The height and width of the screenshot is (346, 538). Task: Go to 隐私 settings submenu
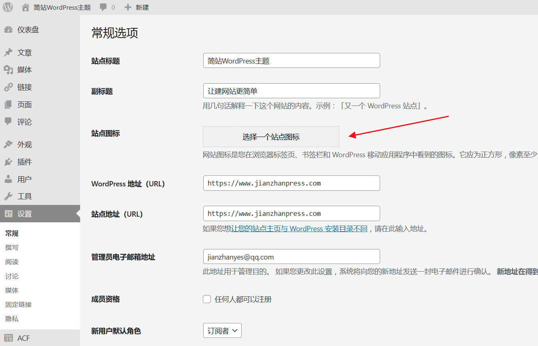click(12, 319)
